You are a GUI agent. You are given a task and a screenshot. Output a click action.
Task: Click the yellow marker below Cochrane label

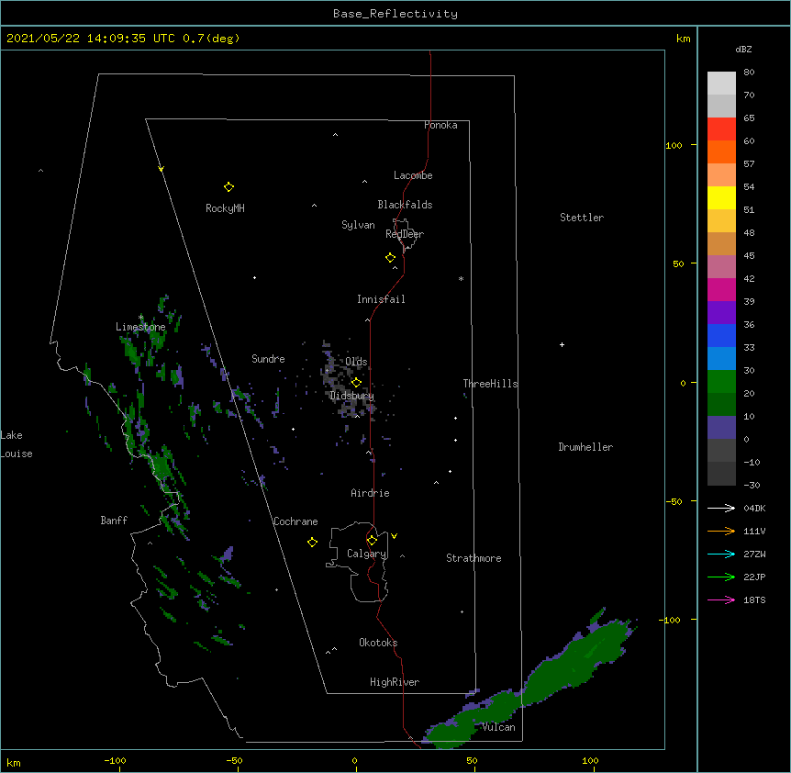click(312, 542)
